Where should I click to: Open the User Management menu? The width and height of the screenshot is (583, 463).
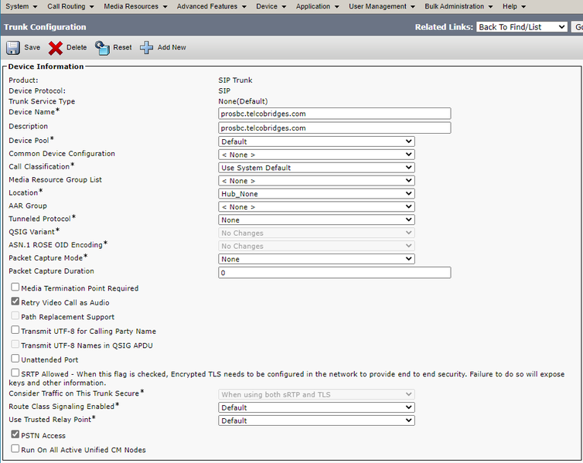tap(382, 6)
